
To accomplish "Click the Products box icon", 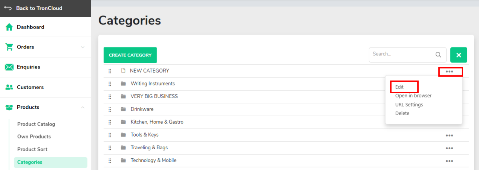I will (9, 107).
